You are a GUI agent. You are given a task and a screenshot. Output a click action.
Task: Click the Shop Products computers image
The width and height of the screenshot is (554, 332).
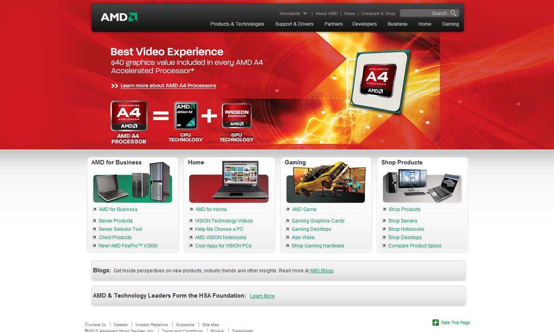422,186
